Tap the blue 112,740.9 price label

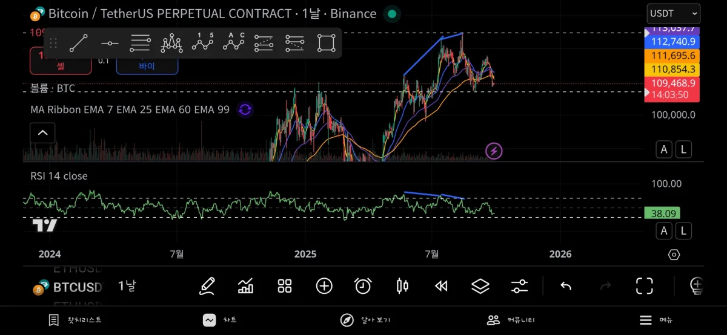pyautogui.click(x=672, y=42)
